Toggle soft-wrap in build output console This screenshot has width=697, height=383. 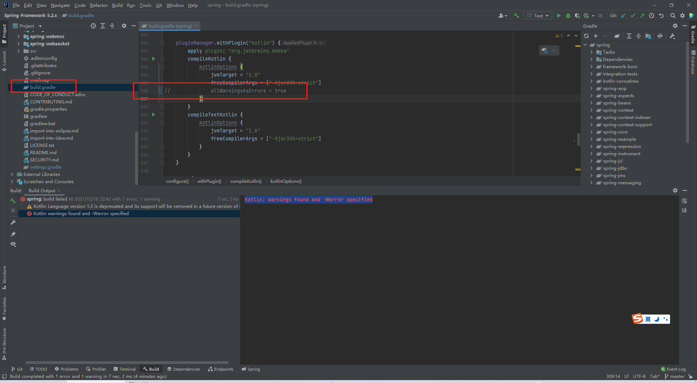tap(684, 201)
